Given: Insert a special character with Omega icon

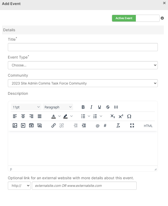Looking at the screenshot, I should pos(129,116).
